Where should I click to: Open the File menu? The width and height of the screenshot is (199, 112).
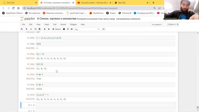tap(23, 25)
